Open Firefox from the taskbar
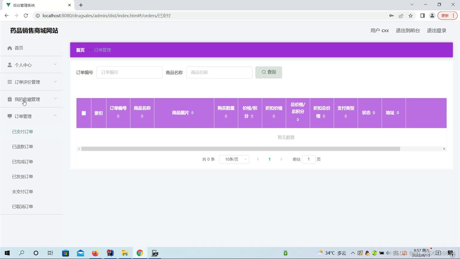This screenshot has width=460, height=259. tap(95, 253)
